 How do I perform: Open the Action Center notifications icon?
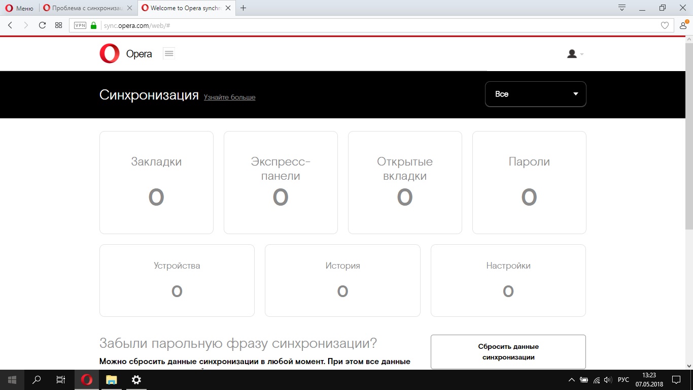(676, 379)
